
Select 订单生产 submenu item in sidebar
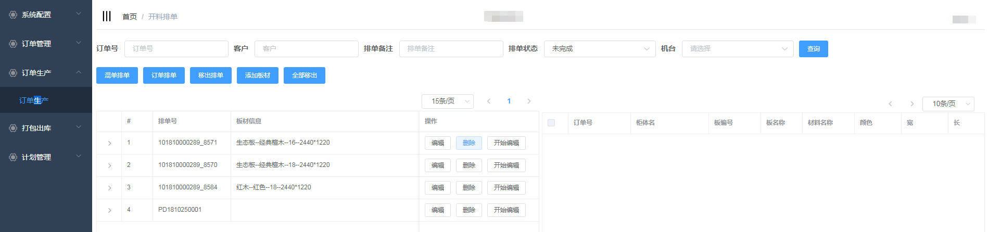(34, 100)
